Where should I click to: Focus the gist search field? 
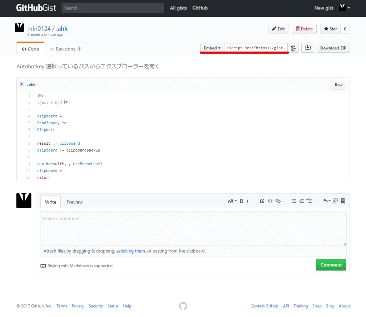[113, 8]
